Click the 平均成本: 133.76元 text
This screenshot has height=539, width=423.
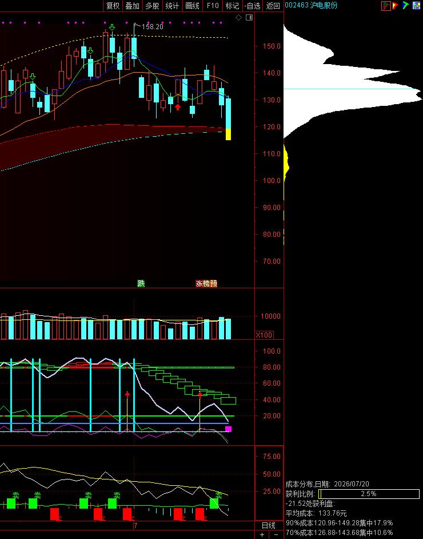[x=316, y=513]
